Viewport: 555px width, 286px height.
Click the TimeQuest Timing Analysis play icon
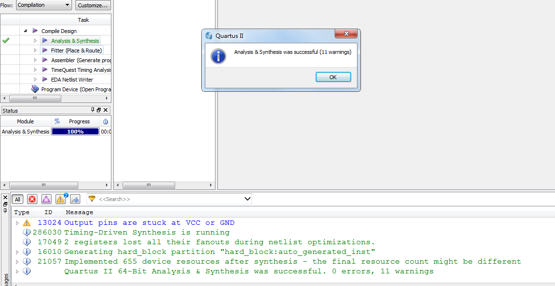45,69
